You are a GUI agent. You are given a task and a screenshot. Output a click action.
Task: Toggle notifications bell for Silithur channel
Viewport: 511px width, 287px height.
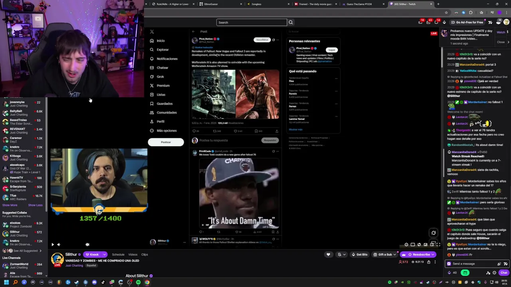coord(339,254)
